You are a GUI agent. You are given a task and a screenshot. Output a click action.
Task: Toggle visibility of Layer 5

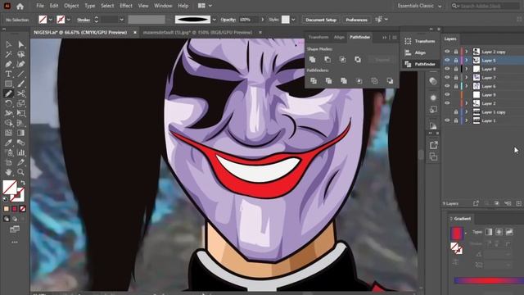(447, 60)
